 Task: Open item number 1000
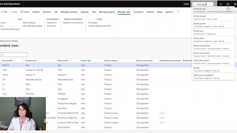click(x=4, y=70)
